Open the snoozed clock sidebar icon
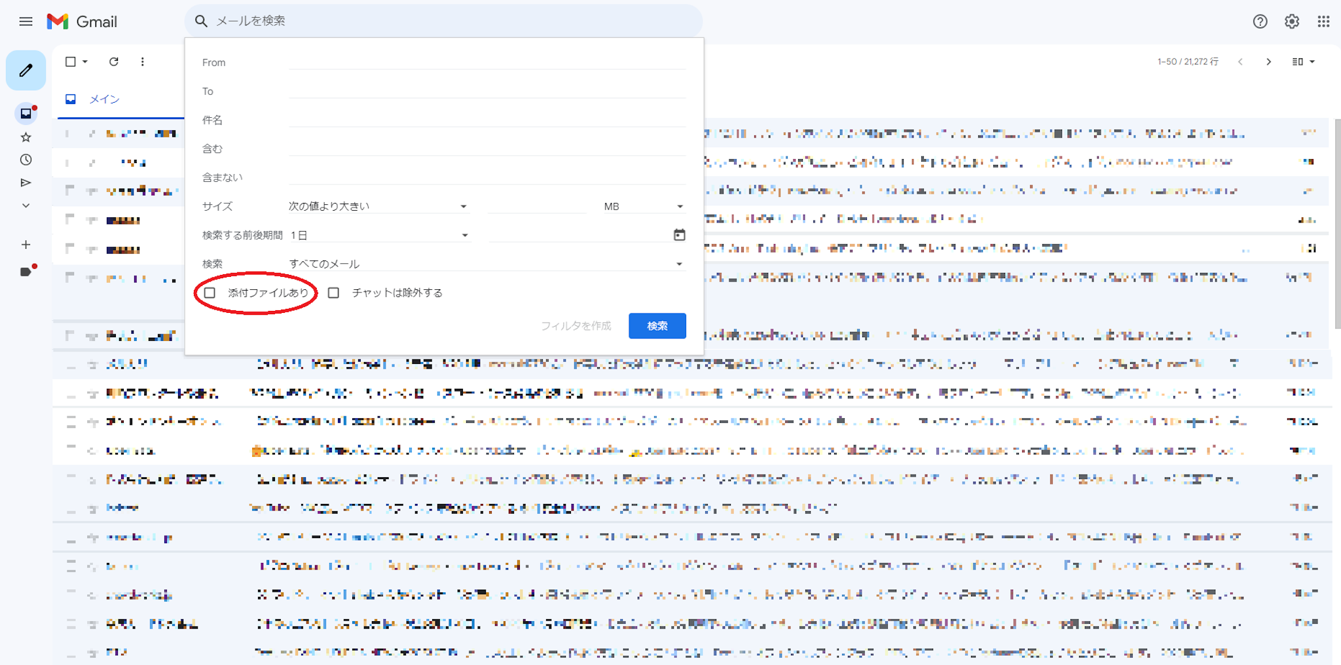 point(26,160)
